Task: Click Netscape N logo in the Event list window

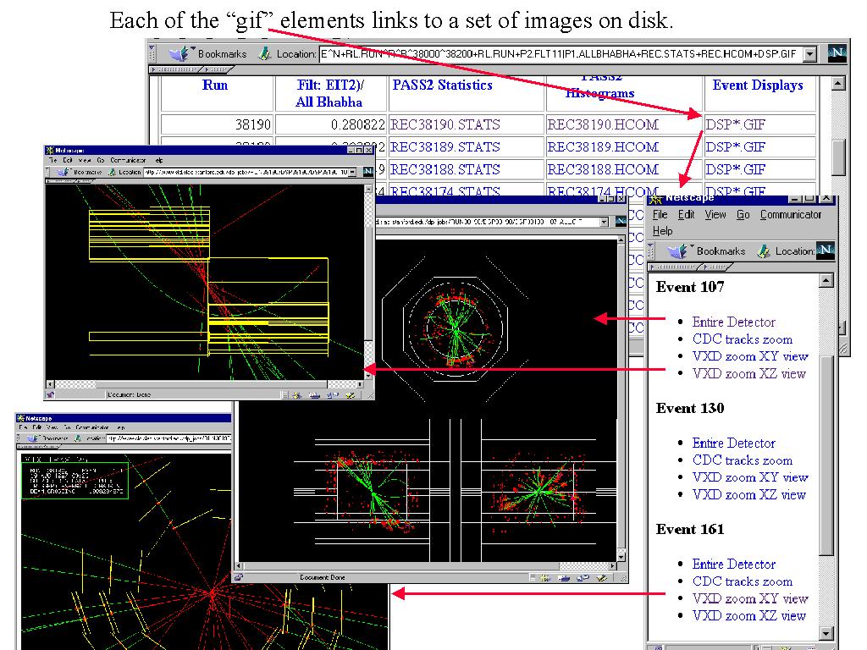Action: pos(826,250)
